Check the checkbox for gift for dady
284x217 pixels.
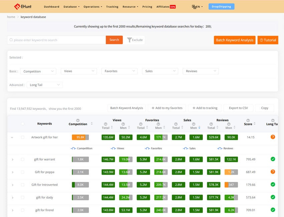point(22,197)
